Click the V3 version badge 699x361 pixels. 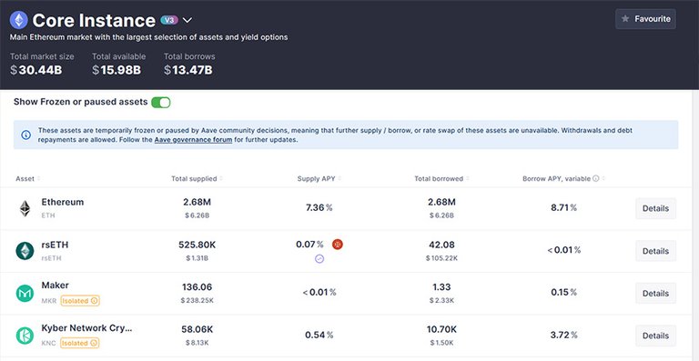pos(169,20)
